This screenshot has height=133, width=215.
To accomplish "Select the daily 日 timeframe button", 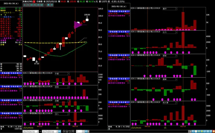I will (x=45, y=5).
